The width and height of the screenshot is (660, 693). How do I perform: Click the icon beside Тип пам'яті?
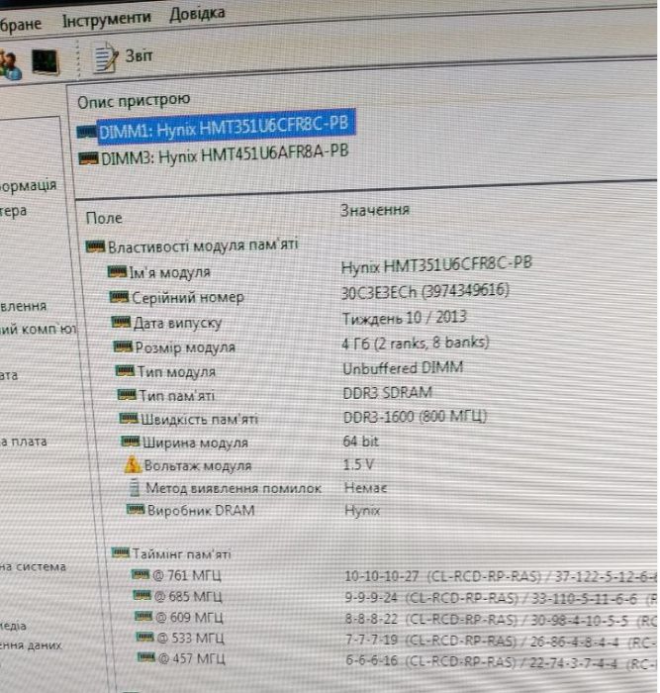click(x=127, y=394)
